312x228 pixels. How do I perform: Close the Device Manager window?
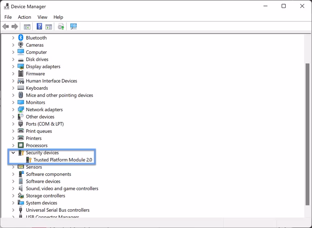coord(302,6)
